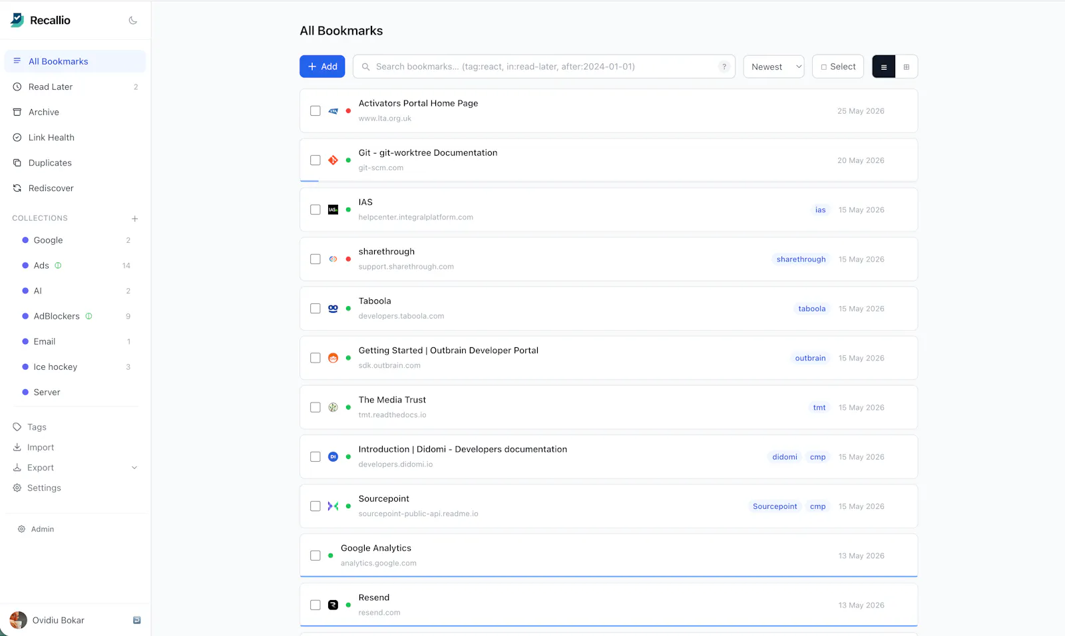The width and height of the screenshot is (1065, 636).
Task: Click the Select button
Action: pyautogui.click(x=838, y=67)
